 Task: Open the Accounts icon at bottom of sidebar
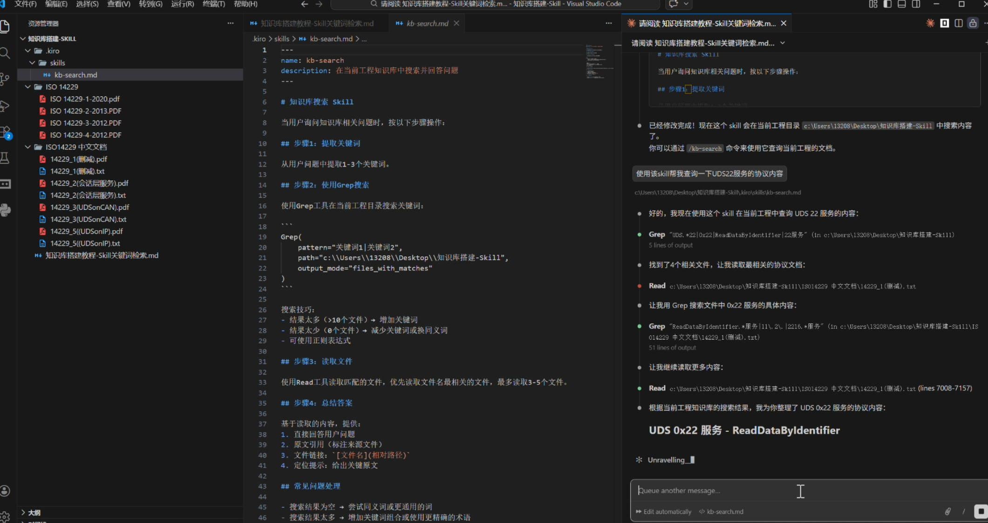[5, 490]
